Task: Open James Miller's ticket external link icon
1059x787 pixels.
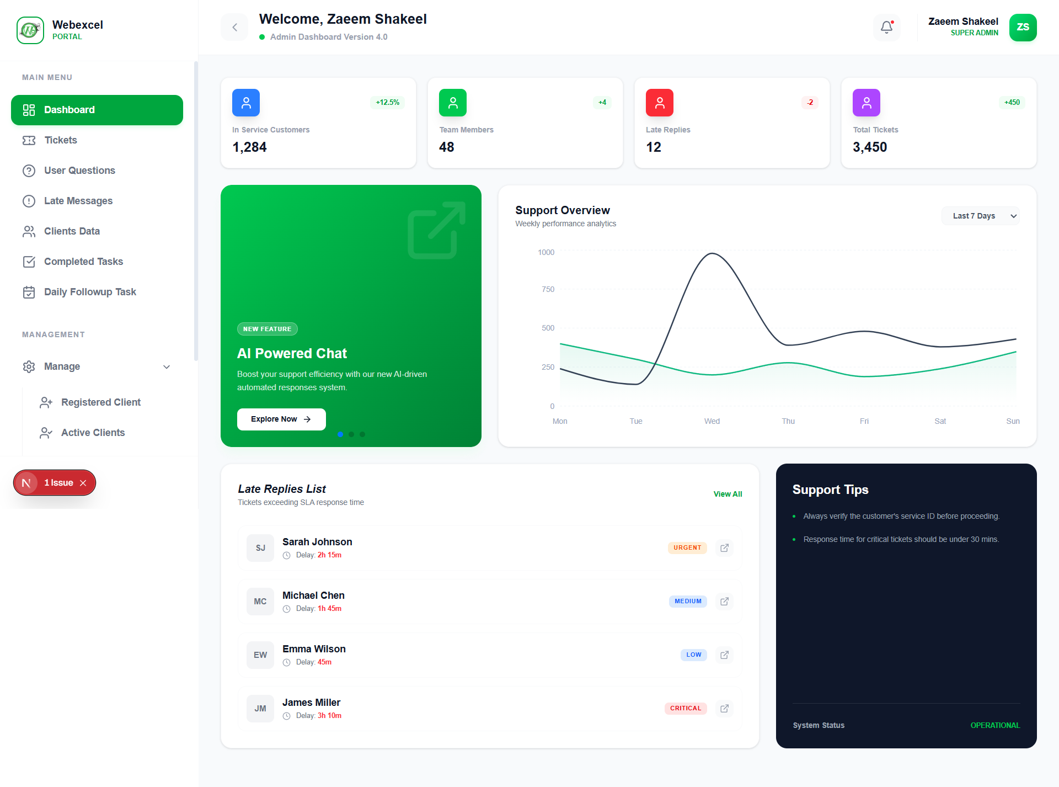Action: pyautogui.click(x=724, y=708)
